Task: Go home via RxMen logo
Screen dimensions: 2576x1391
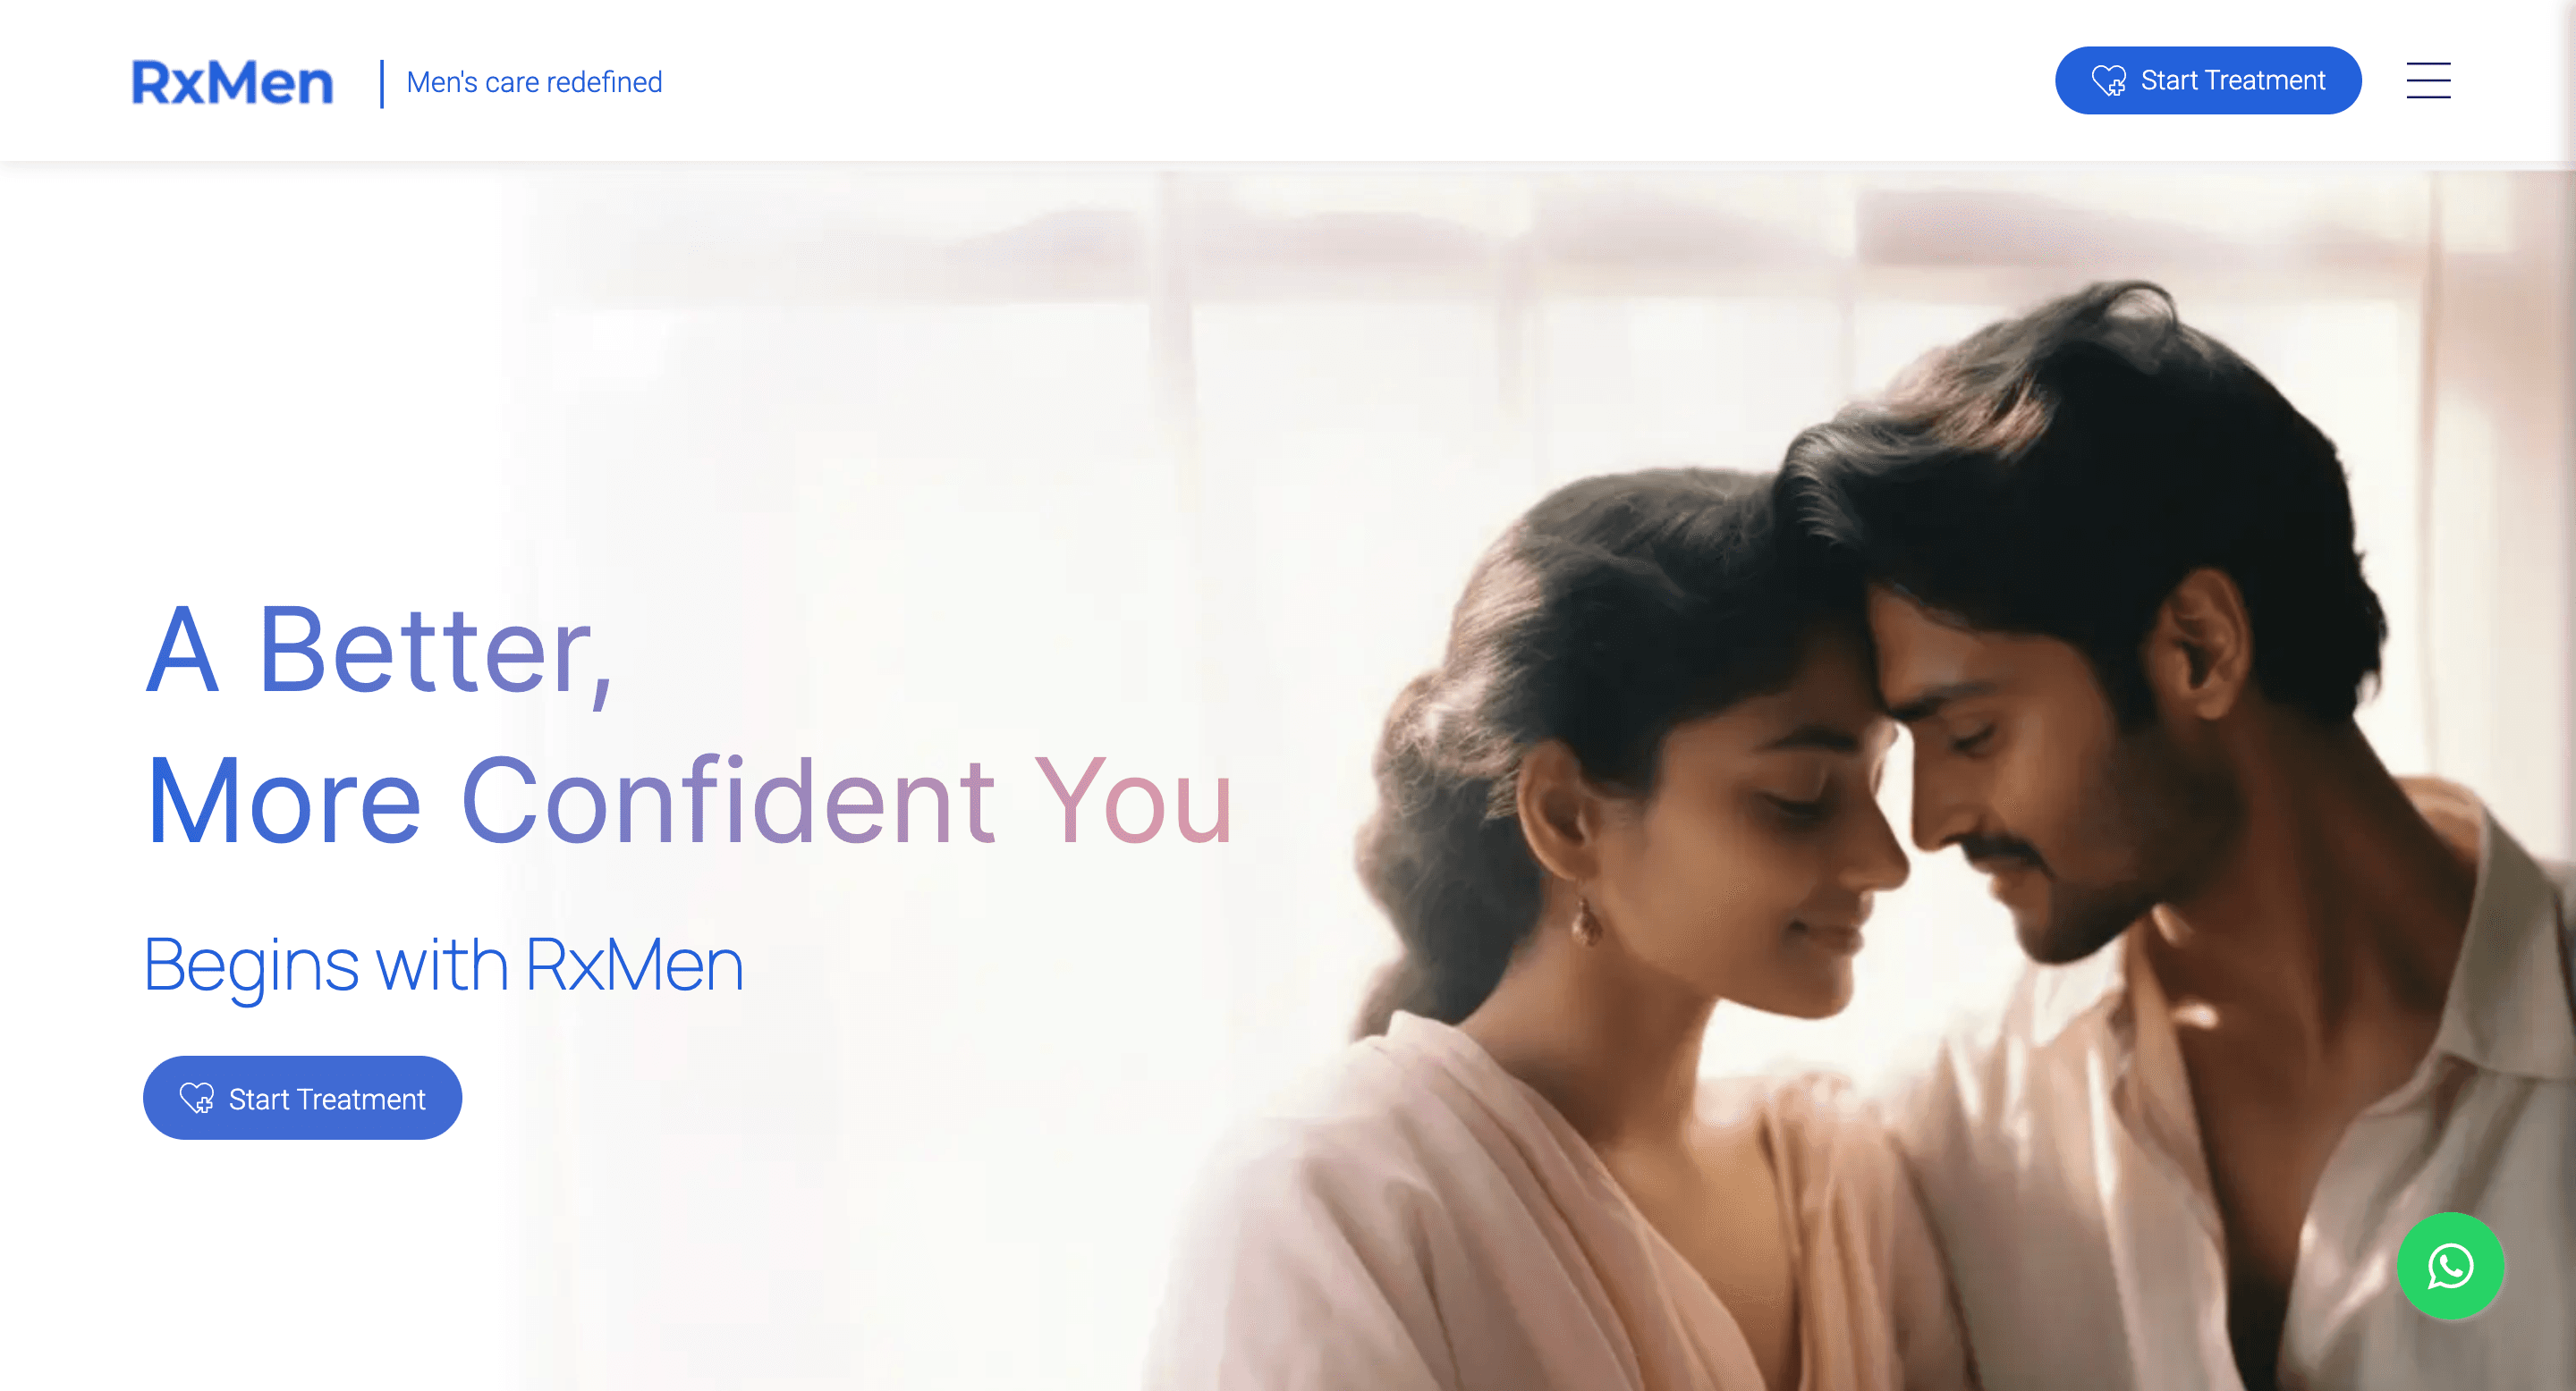Action: tap(232, 82)
